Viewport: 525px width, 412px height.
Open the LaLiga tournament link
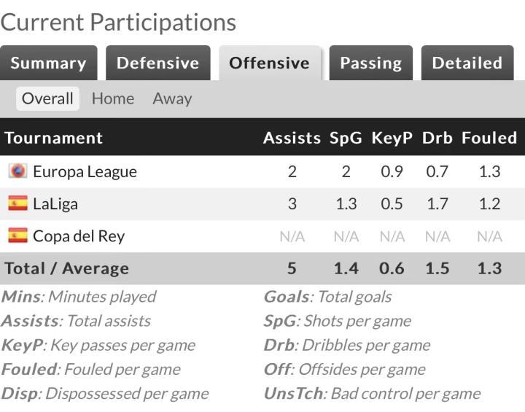55,203
